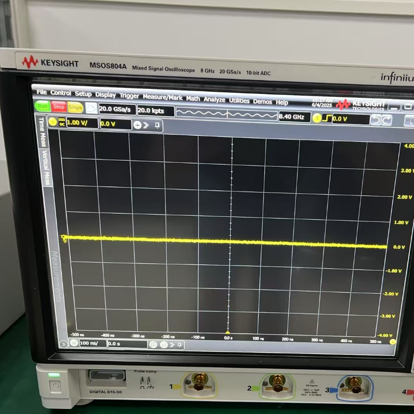Toggle the yellow channel 1 button
The height and width of the screenshot is (414, 414).
(x=52, y=121)
